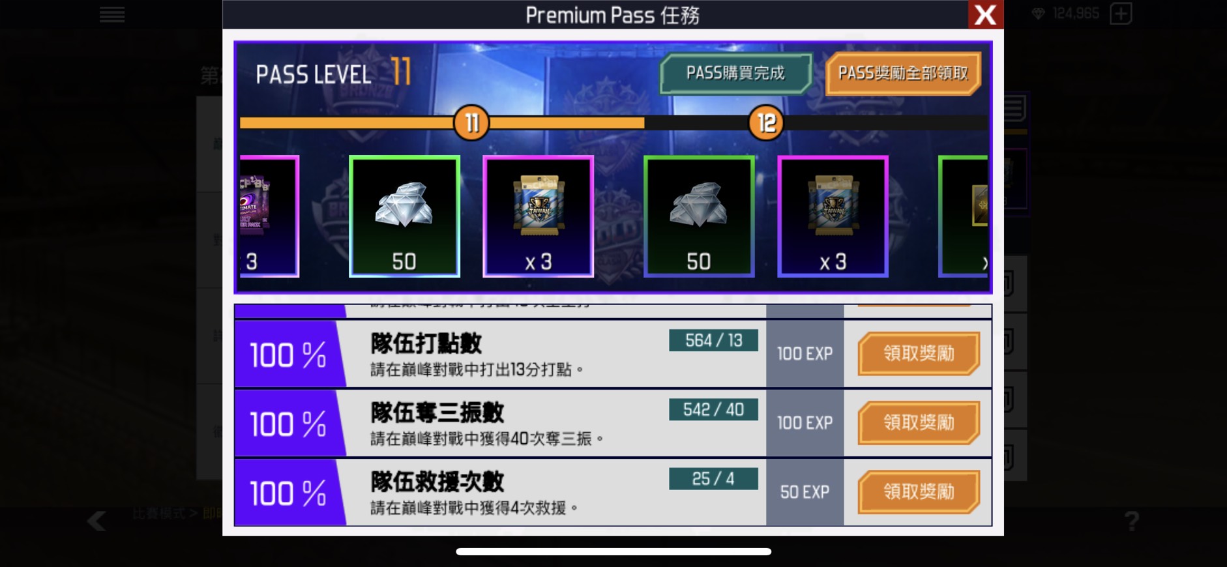Image resolution: width=1227 pixels, height=567 pixels.
Task: Select the level 12 Taiwan pack x3 reward
Action: tap(833, 216)
